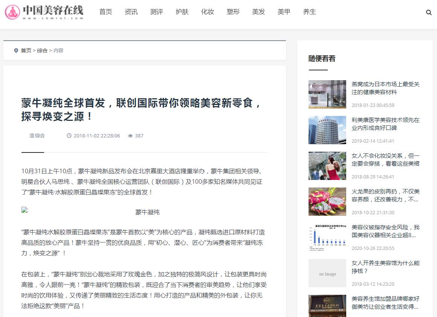Go to the 化妆 section
Screen dimensions: 437x317
point(208,12)
